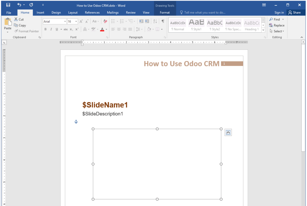Screen dimensions: 307x206
Task: Open the line spacing dropdown
Action: (x=139, y=29)
